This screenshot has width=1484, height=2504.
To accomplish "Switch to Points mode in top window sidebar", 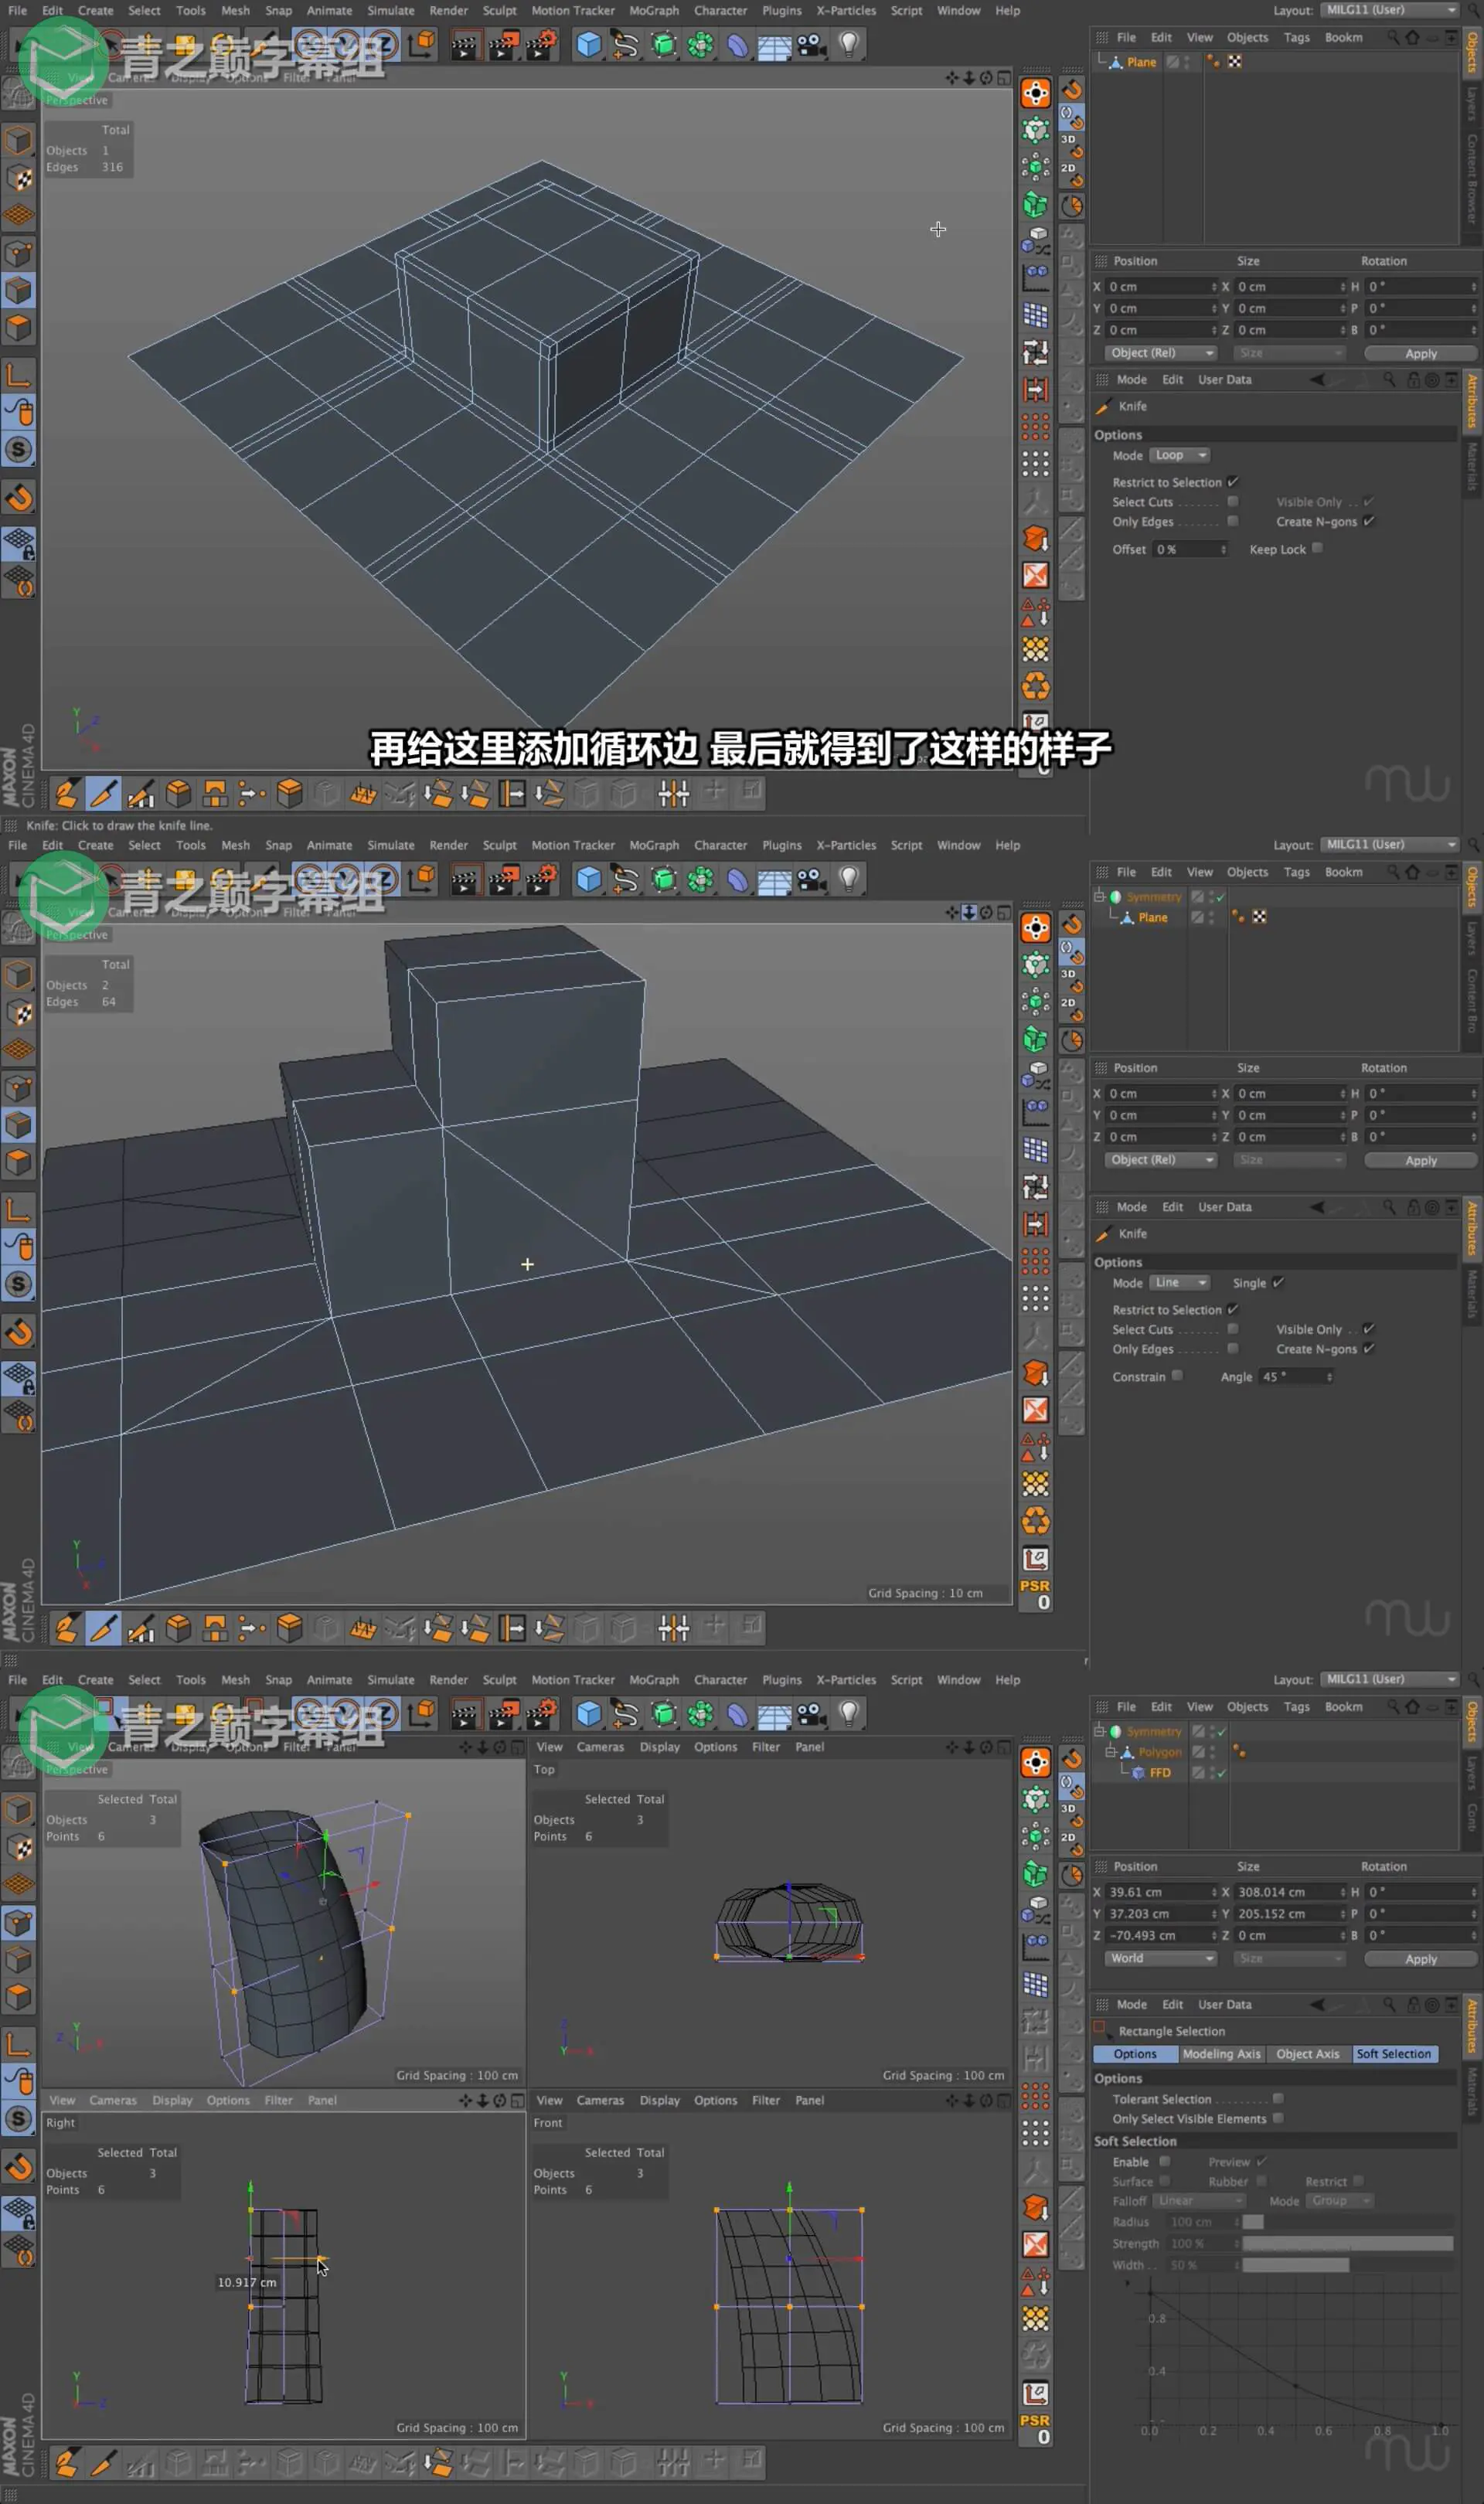I will [19, 253].
